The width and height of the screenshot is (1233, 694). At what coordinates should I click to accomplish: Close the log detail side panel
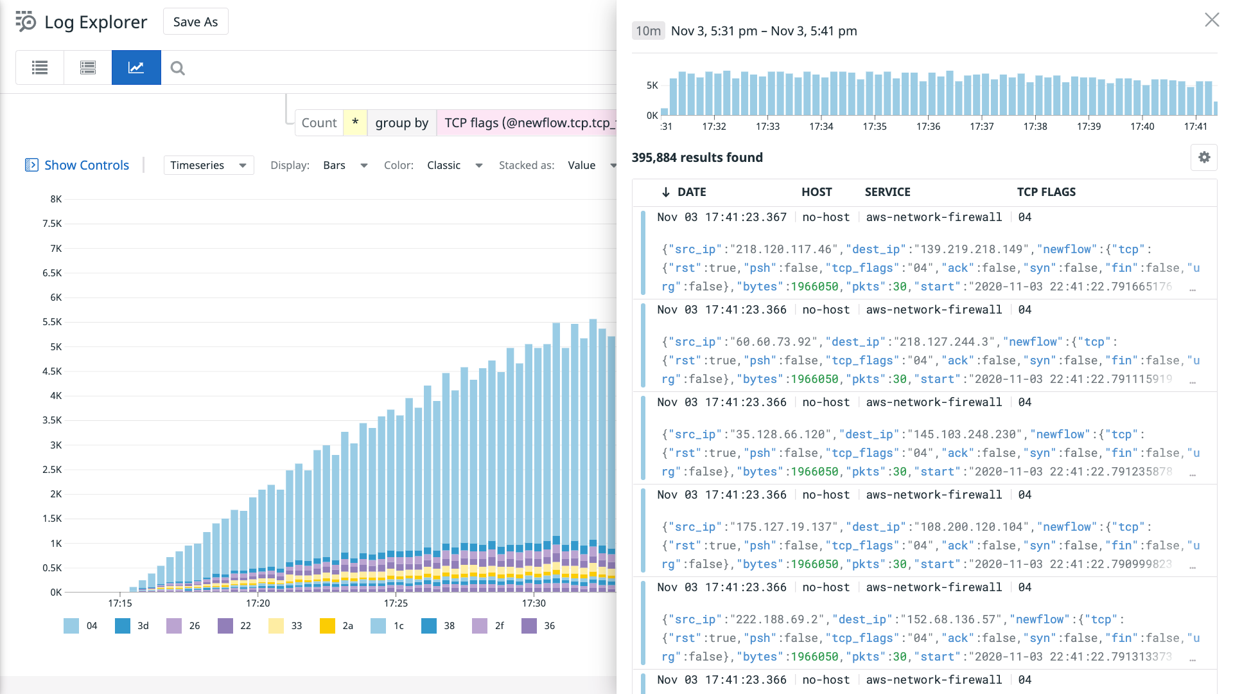tap(1212, 20)
